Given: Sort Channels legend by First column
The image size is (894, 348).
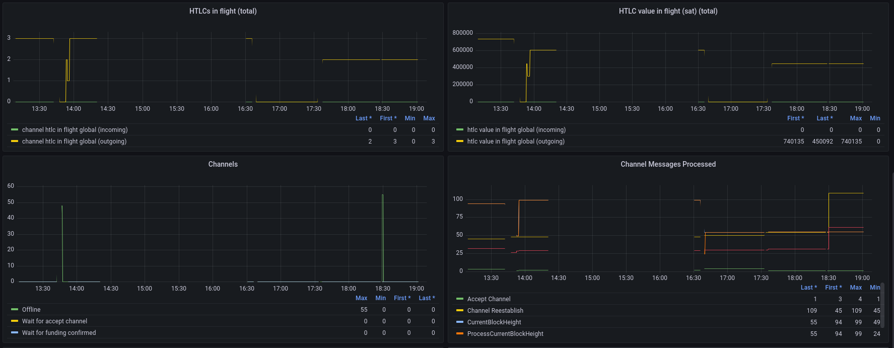Looking at the screenshot, I should (x=402, y=298).
